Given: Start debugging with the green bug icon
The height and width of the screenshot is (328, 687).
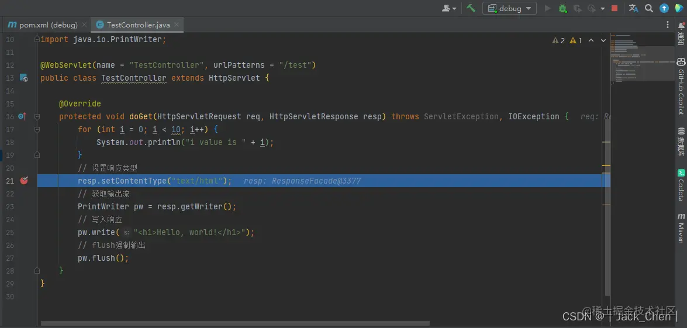Looking at the screenshot, I should pos(563,8).
